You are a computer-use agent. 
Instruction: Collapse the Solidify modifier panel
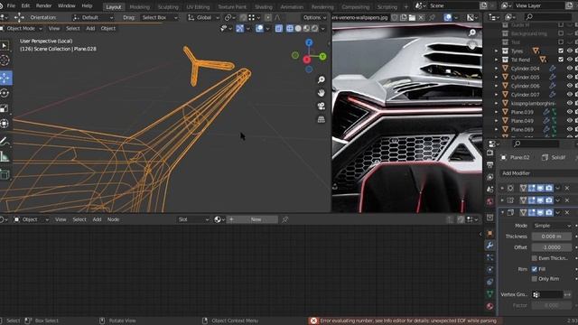[x=502, y=213]
